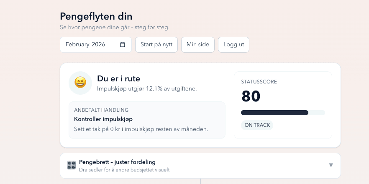
Task: Click the February 2026 month field
Action: [96, 45]
